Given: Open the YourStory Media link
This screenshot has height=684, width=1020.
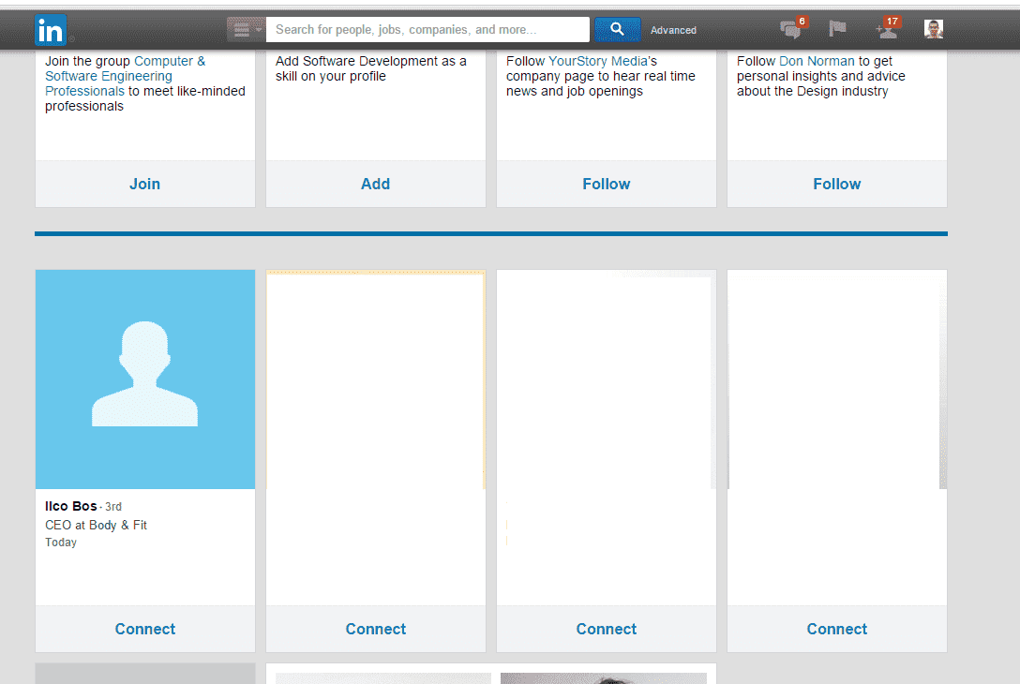Looking at the screenshot, I should [x=598, y=61].
